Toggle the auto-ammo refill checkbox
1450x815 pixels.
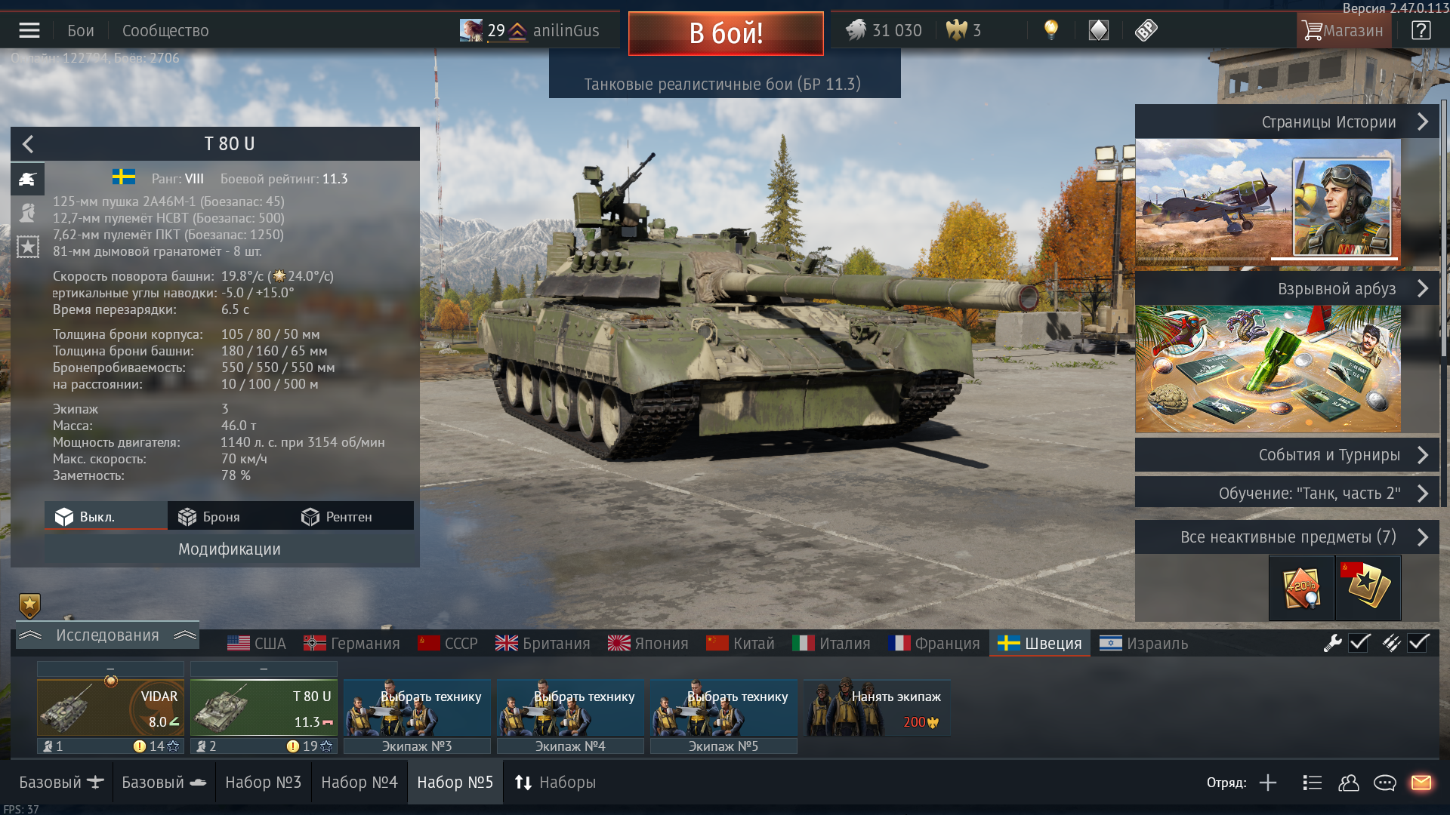1418,643
